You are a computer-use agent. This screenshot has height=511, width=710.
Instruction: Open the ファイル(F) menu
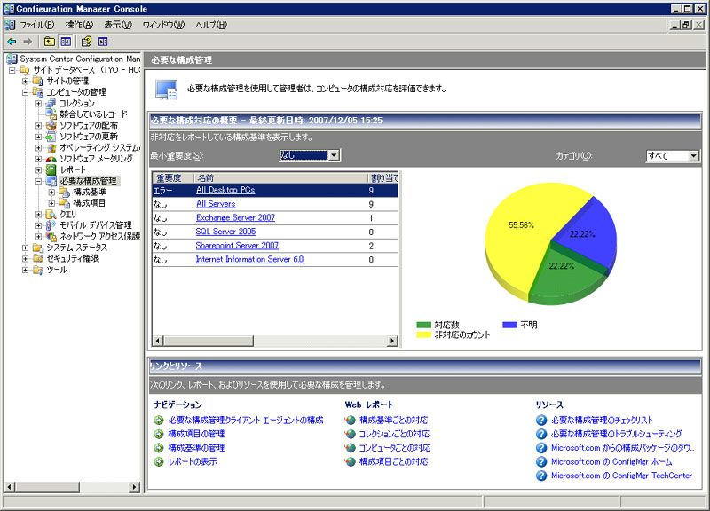[36, 25]
